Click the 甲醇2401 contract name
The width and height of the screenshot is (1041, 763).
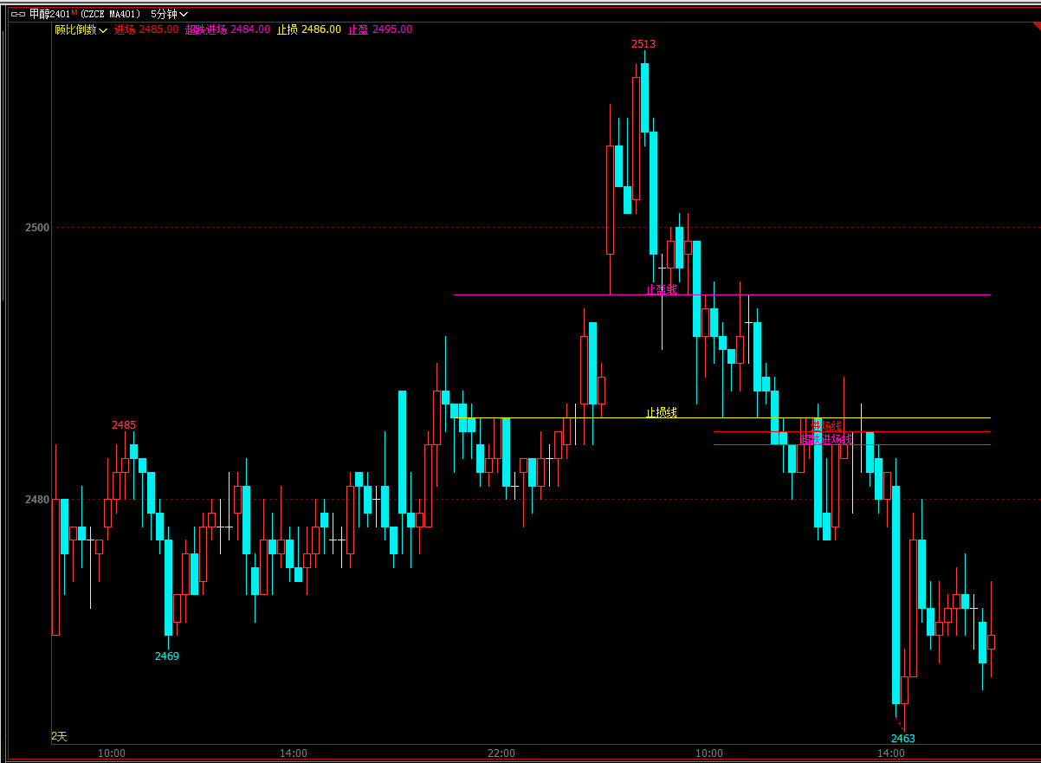(49, 14)
